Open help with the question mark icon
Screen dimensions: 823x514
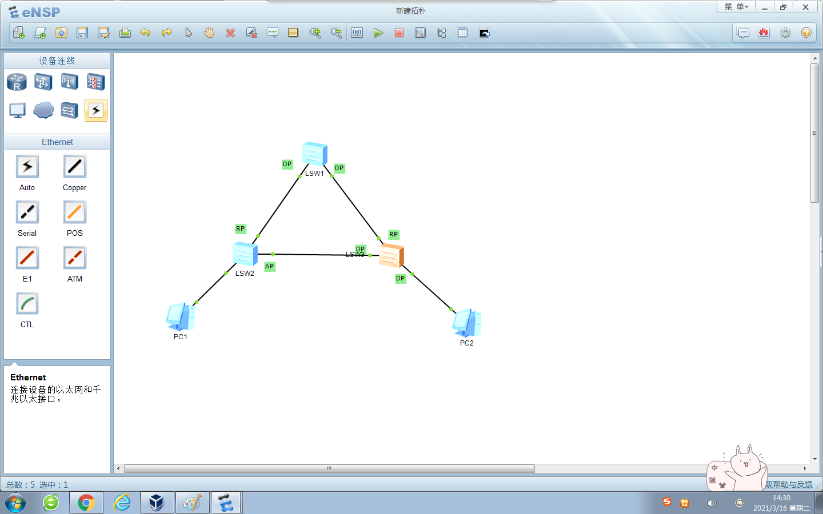806,33
